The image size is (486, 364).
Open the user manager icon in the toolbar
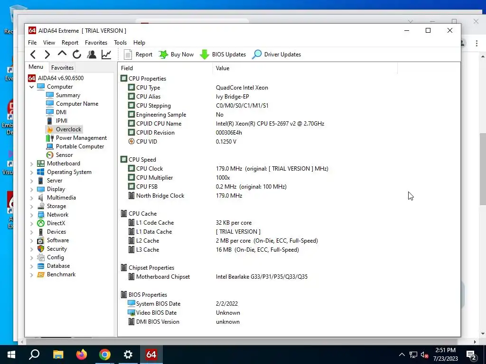[x=92, y=55]
